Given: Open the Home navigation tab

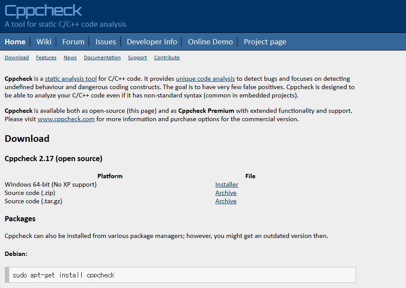Looking at the screenshot, I should coord(15,42).
